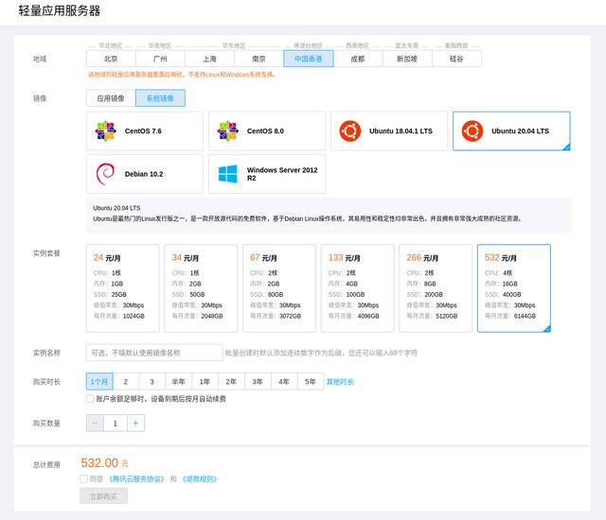Set purchase duration to 2年
Viewport: 606px width, 520px height.
[231, 382]
